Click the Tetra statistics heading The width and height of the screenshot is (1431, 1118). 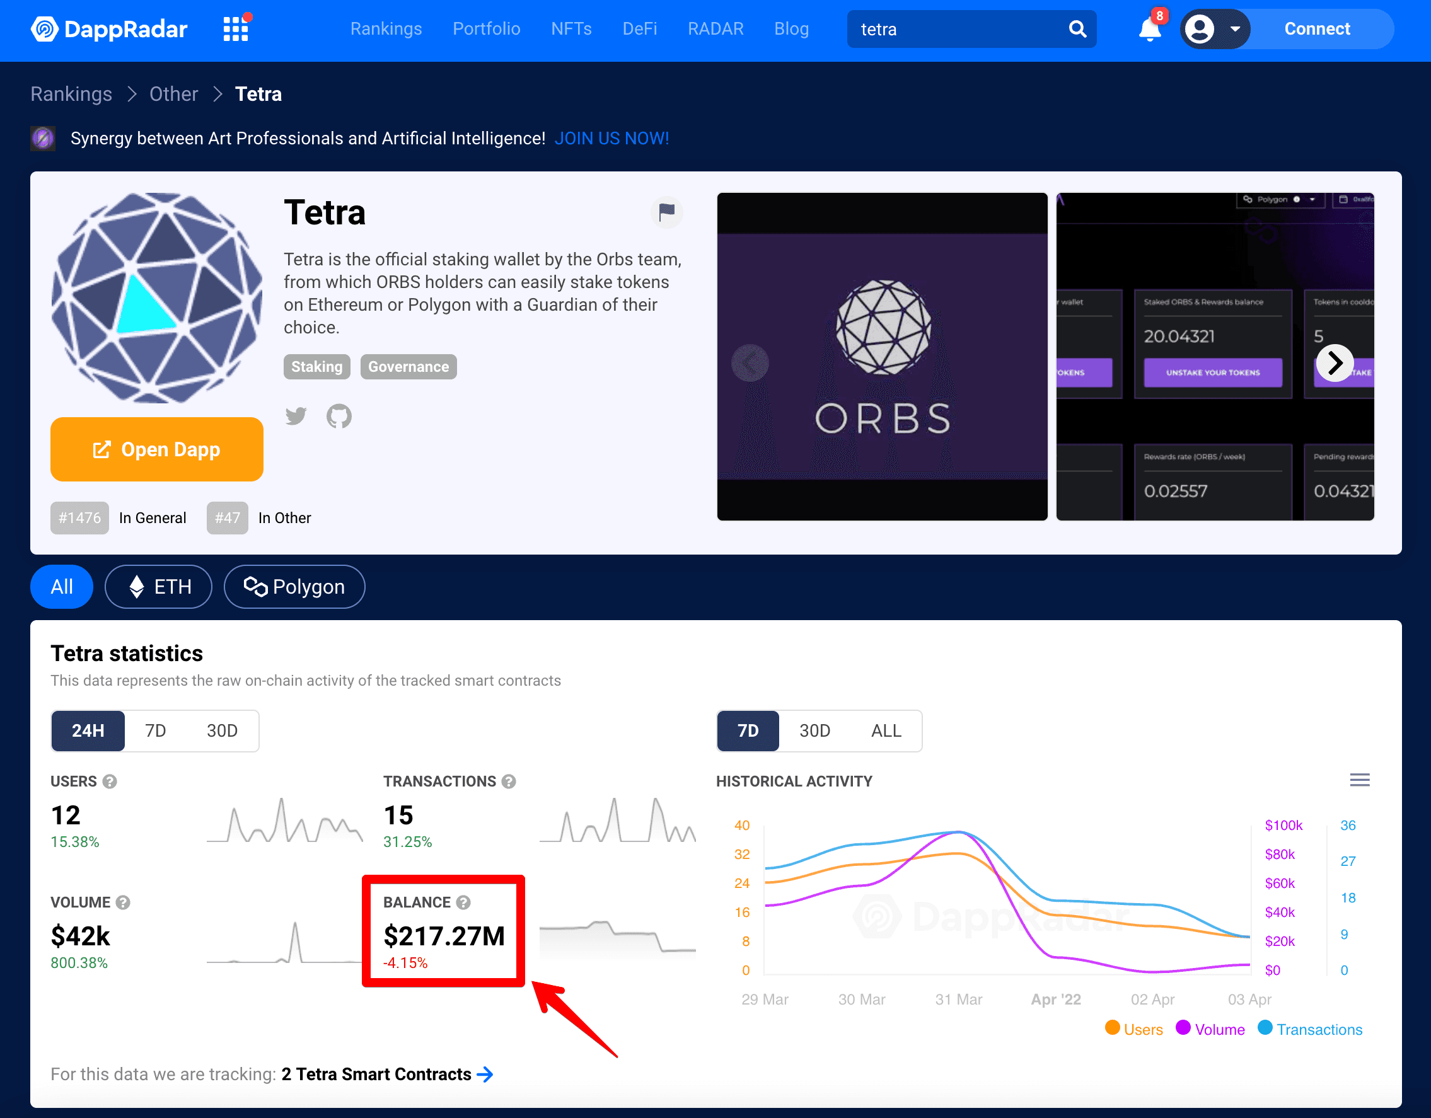click(127, 654)
